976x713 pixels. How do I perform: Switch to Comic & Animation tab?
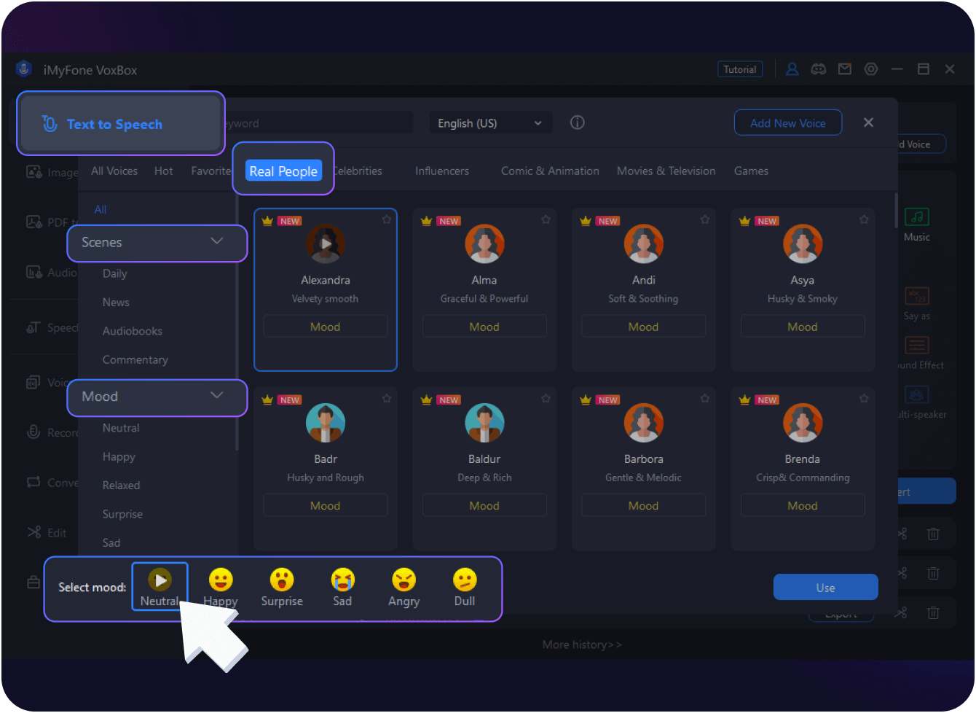(x=550, y=171)
